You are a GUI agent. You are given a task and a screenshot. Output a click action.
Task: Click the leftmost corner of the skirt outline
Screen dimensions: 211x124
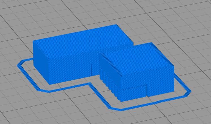point(18,65)
